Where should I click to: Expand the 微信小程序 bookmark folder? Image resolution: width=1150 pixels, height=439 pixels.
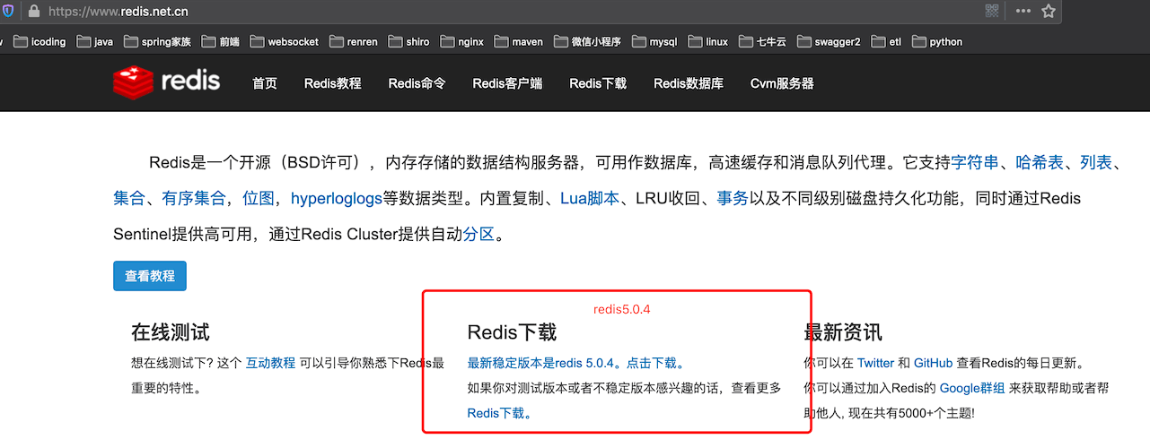(587, 41)
